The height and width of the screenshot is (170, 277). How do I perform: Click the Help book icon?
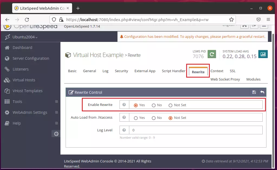pyautogui.click(x=7, y=123)
